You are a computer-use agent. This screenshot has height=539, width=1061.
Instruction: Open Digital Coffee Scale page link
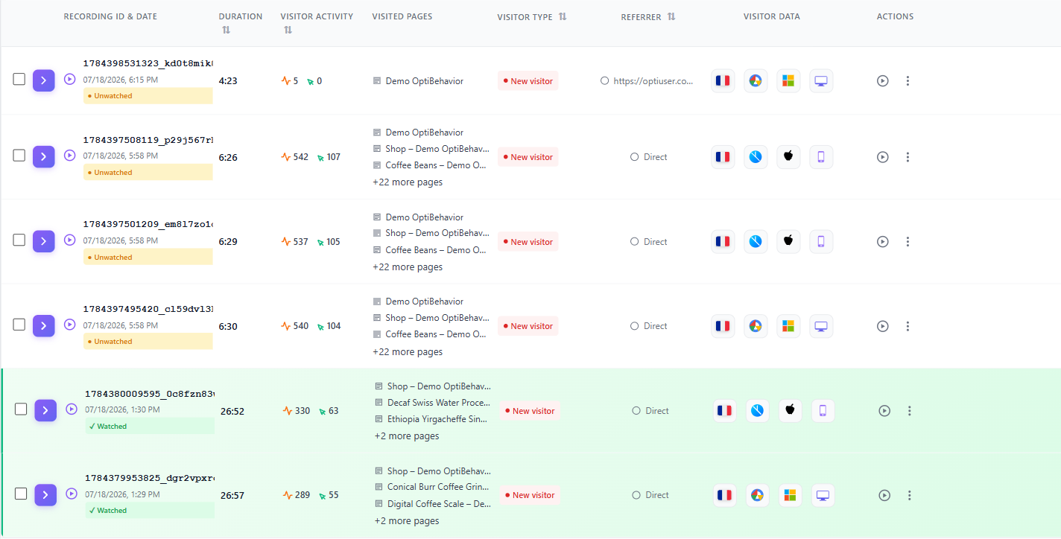click(438, 504)
